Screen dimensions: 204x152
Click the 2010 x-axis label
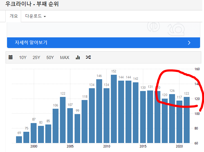107,146
